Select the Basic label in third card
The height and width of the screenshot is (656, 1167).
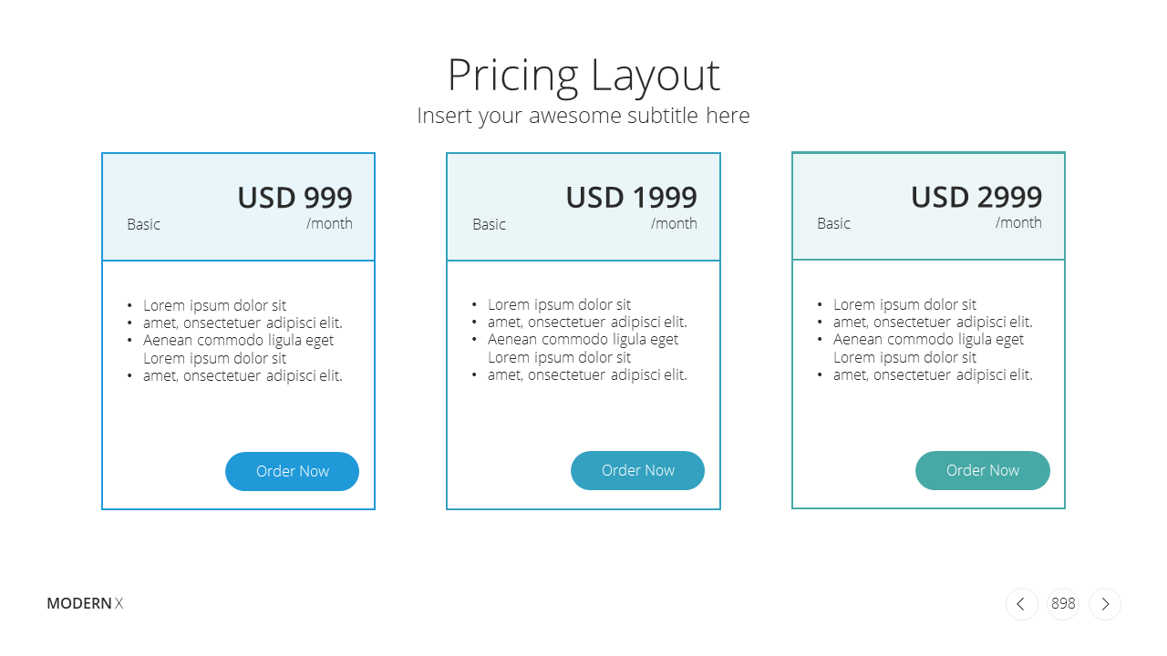(833, 223)
